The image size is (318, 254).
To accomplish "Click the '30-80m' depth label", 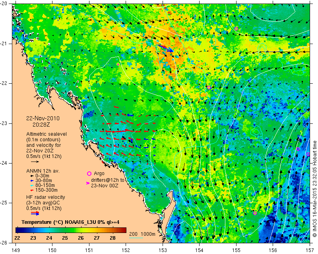I will 44,181.
